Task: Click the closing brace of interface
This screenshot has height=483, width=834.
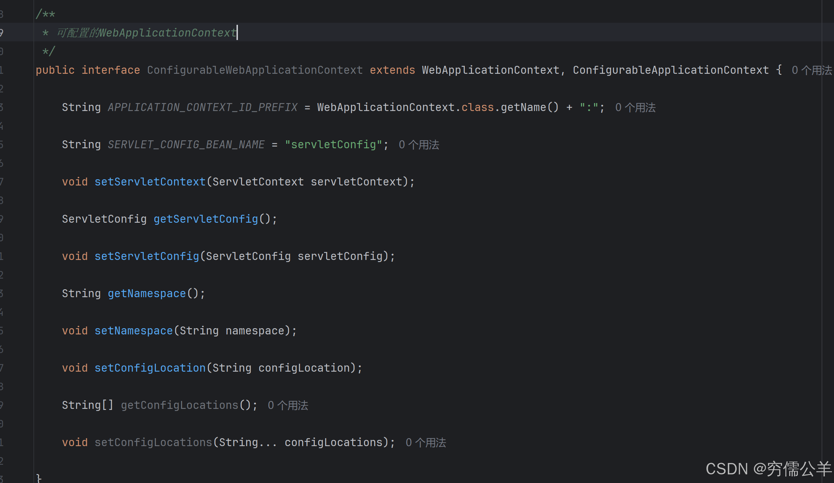Action: click(39, 478)
